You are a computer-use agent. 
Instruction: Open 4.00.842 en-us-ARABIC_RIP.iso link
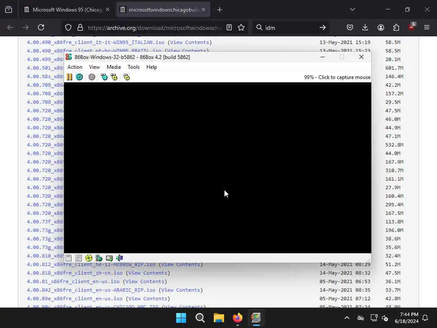pos(91,290)
